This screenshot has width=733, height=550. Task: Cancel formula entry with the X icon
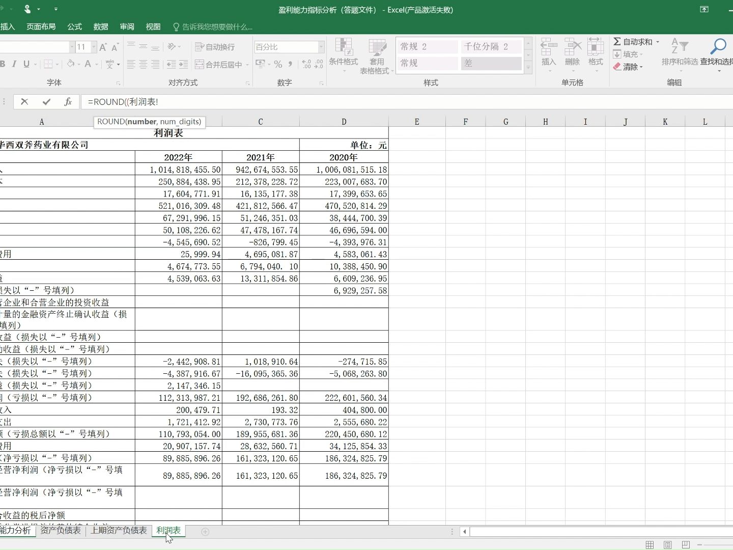pyautogui.click(x=24, y=102)
